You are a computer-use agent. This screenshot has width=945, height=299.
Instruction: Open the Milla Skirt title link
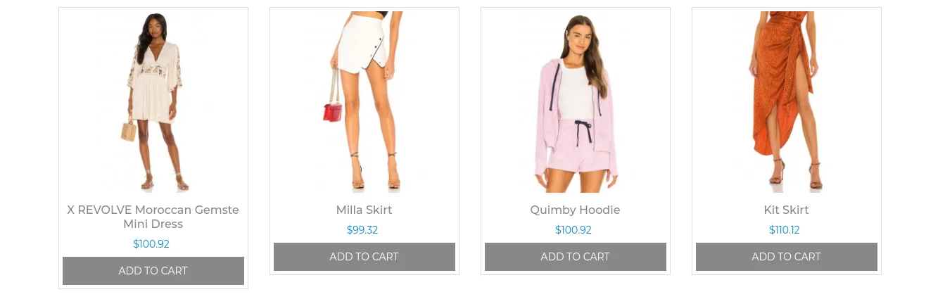click(x=364, y=210)
